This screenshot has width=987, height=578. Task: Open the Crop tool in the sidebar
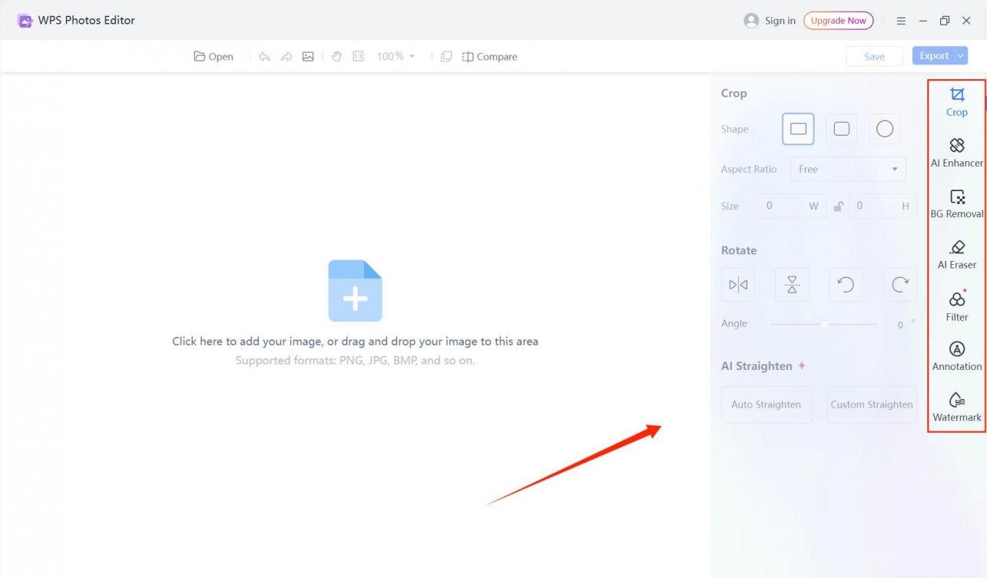(x=956, y=102)
